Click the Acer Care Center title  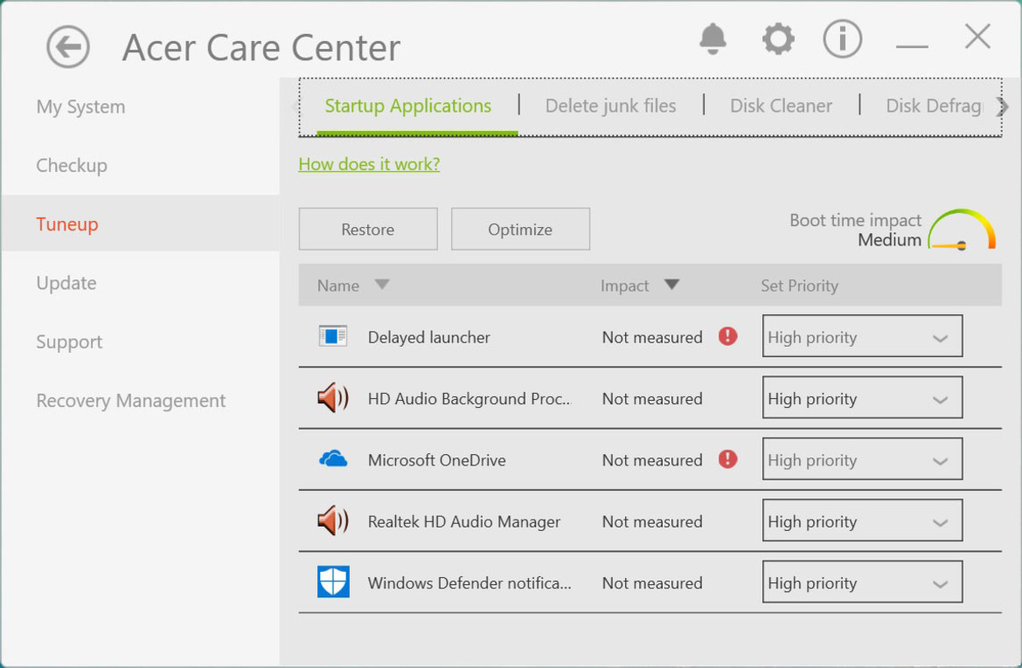coord(261,47)
